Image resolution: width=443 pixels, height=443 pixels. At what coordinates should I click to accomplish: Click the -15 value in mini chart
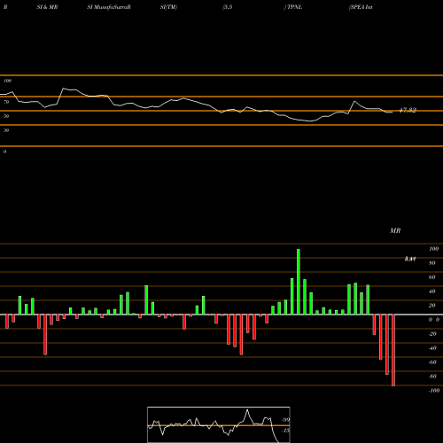click(285, 431)
